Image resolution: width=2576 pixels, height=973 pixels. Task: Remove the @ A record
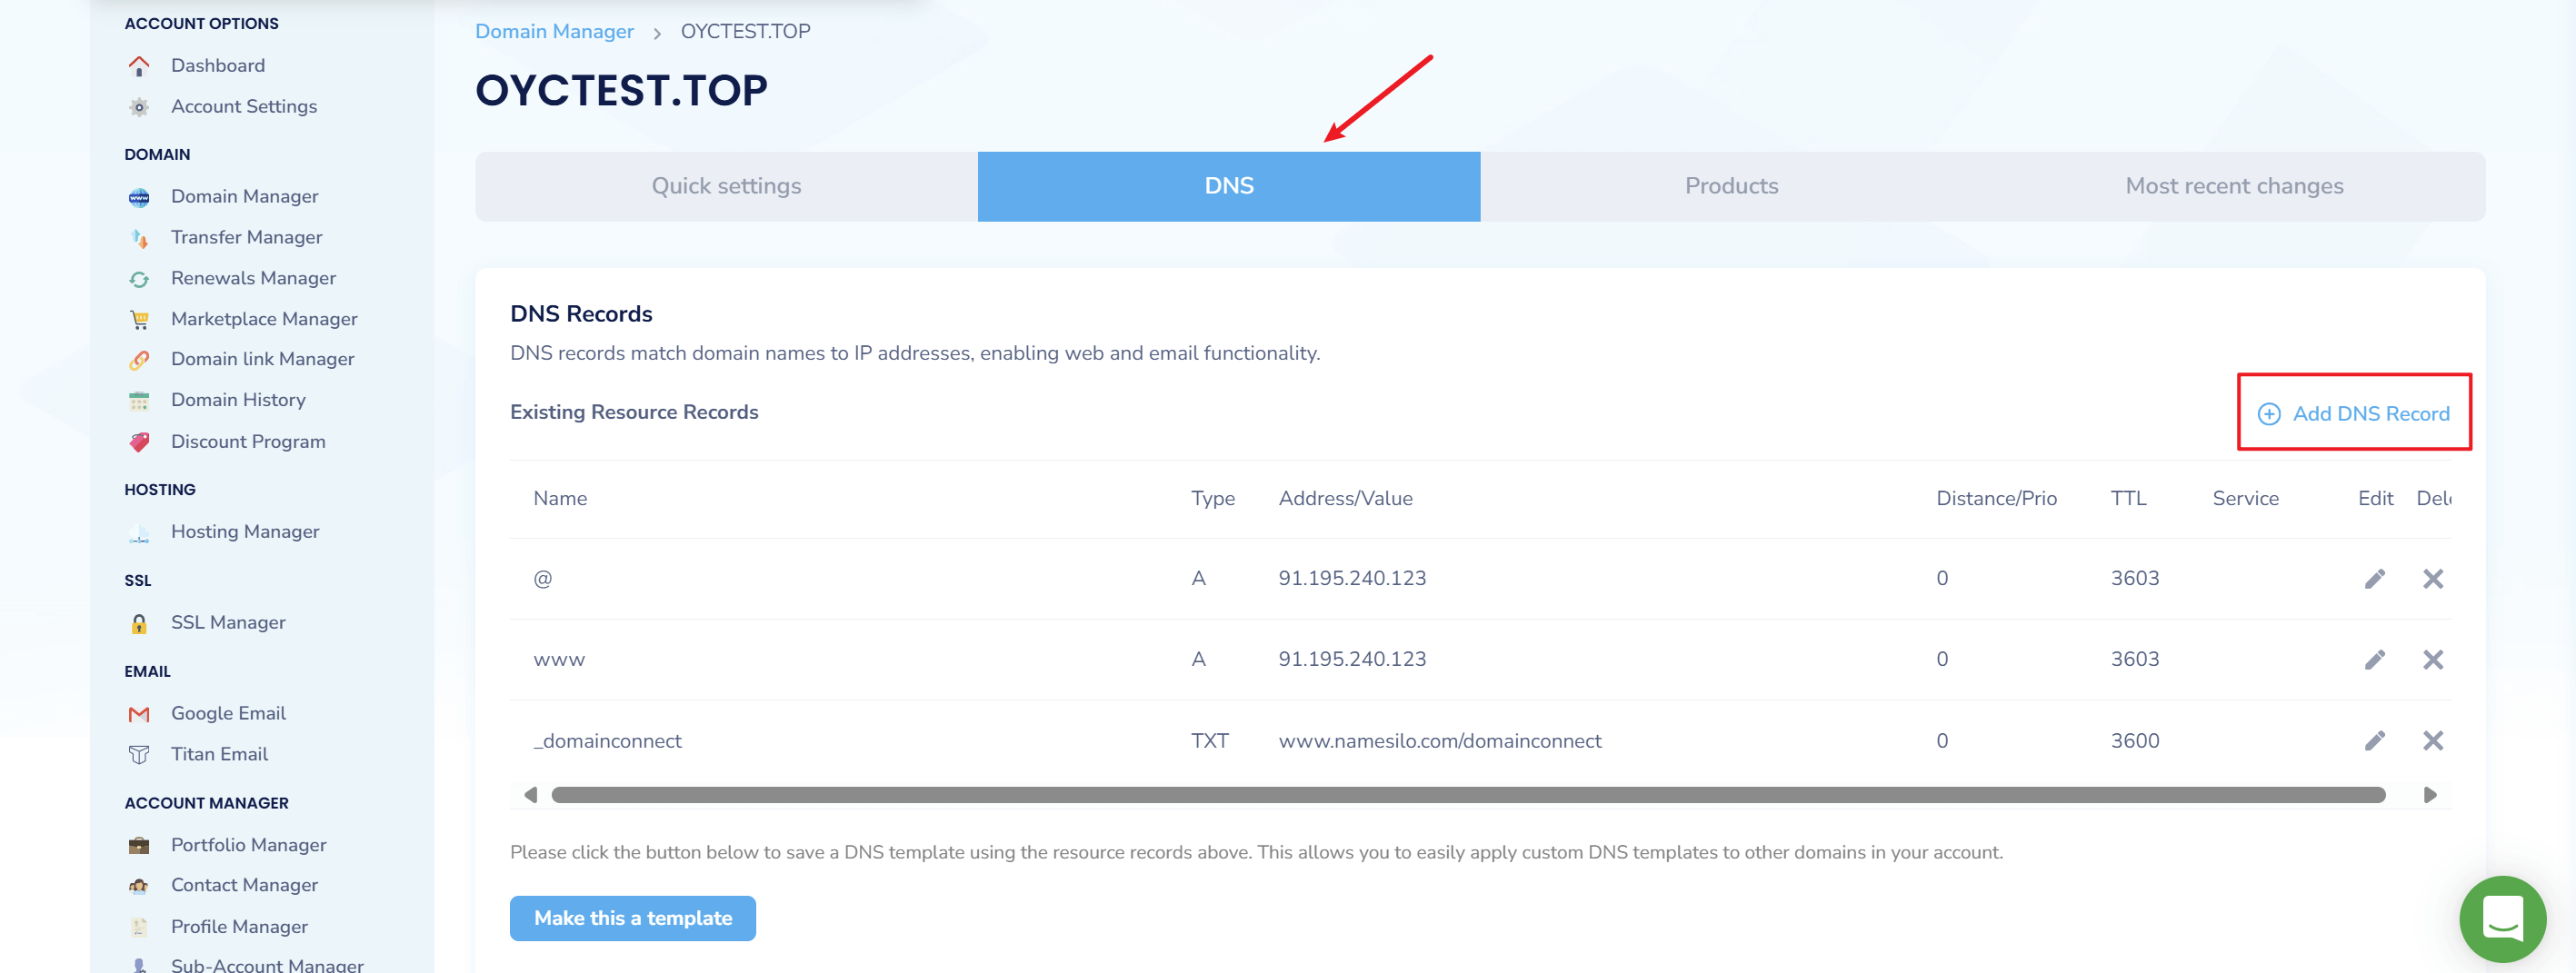click(2432, 579)
